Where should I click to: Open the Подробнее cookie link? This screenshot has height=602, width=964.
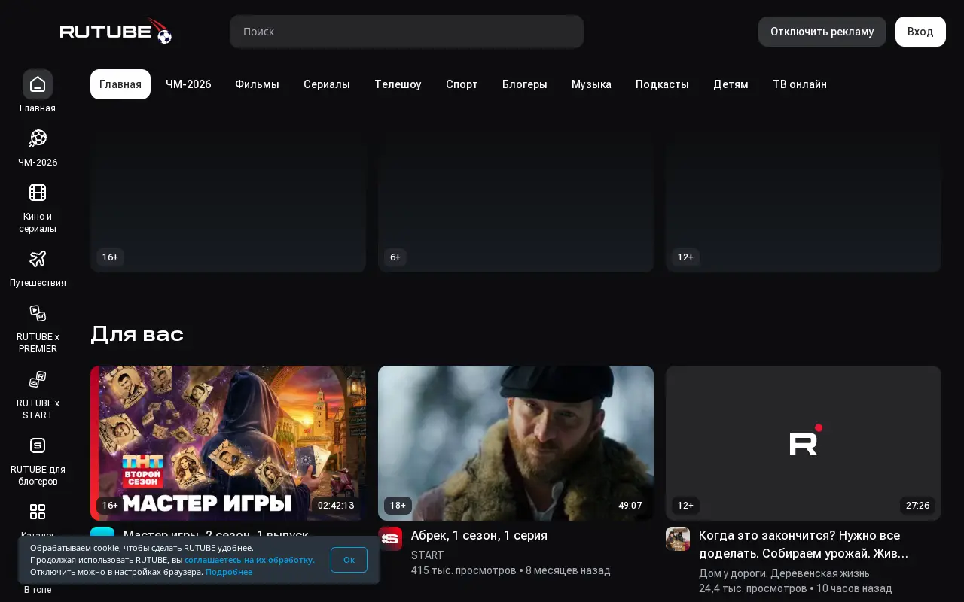click(229, 572)
